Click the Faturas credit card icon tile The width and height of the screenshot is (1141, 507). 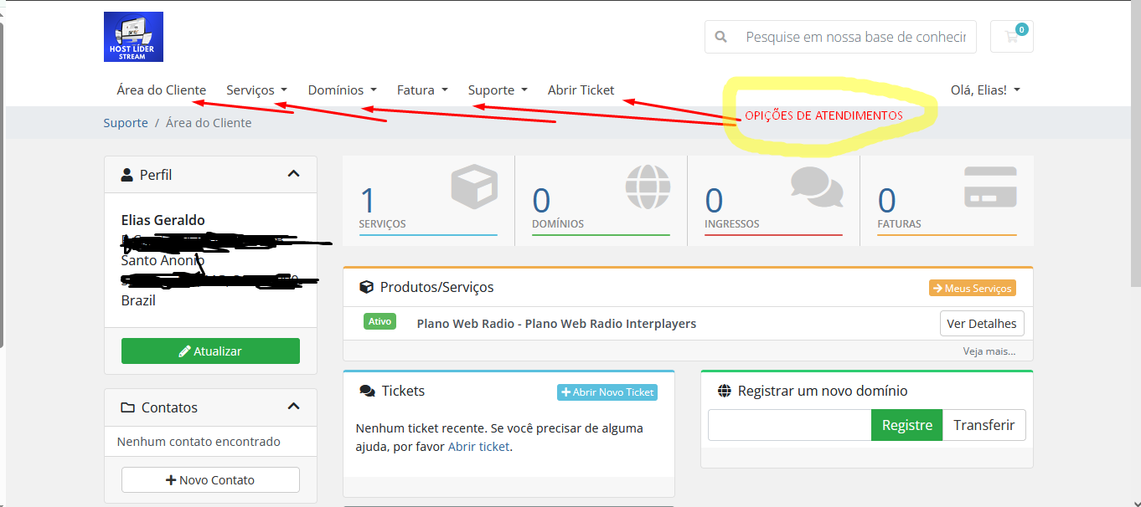[x=989, y=187]
